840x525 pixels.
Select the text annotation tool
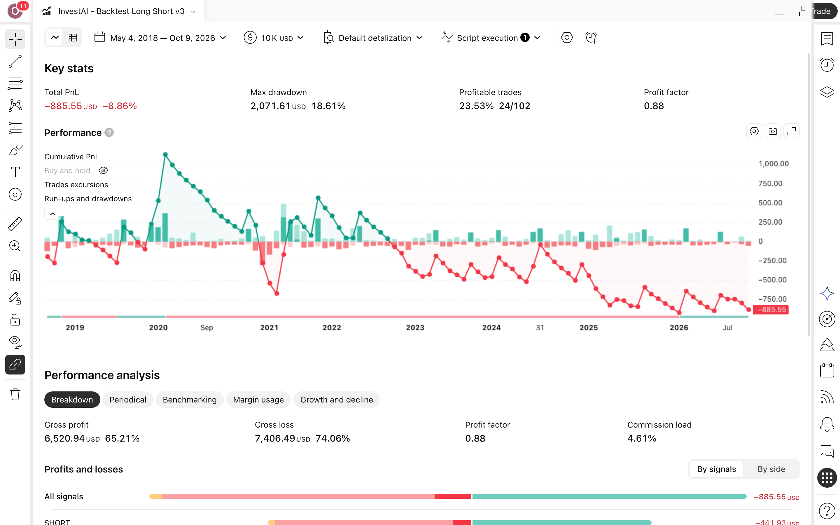coord(15,172)
